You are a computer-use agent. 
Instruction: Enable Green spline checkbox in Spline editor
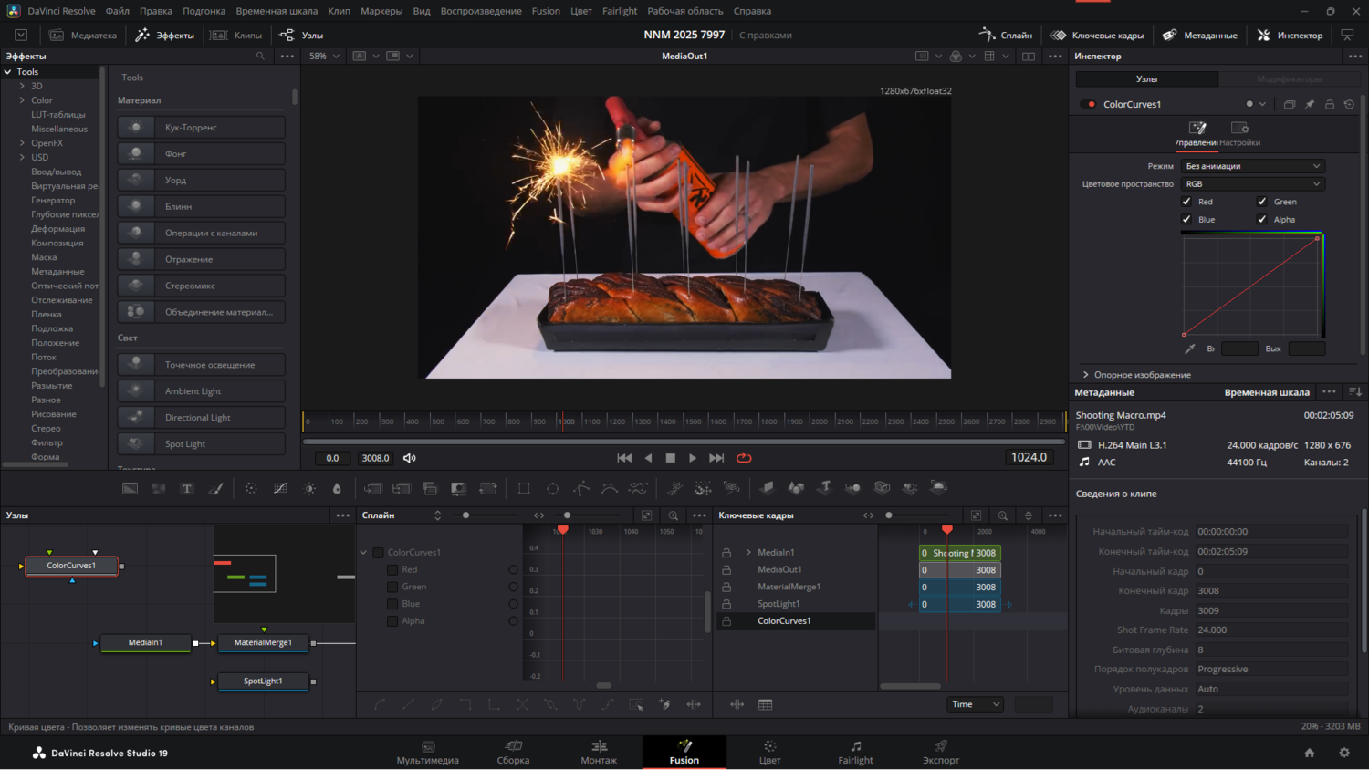392,587
